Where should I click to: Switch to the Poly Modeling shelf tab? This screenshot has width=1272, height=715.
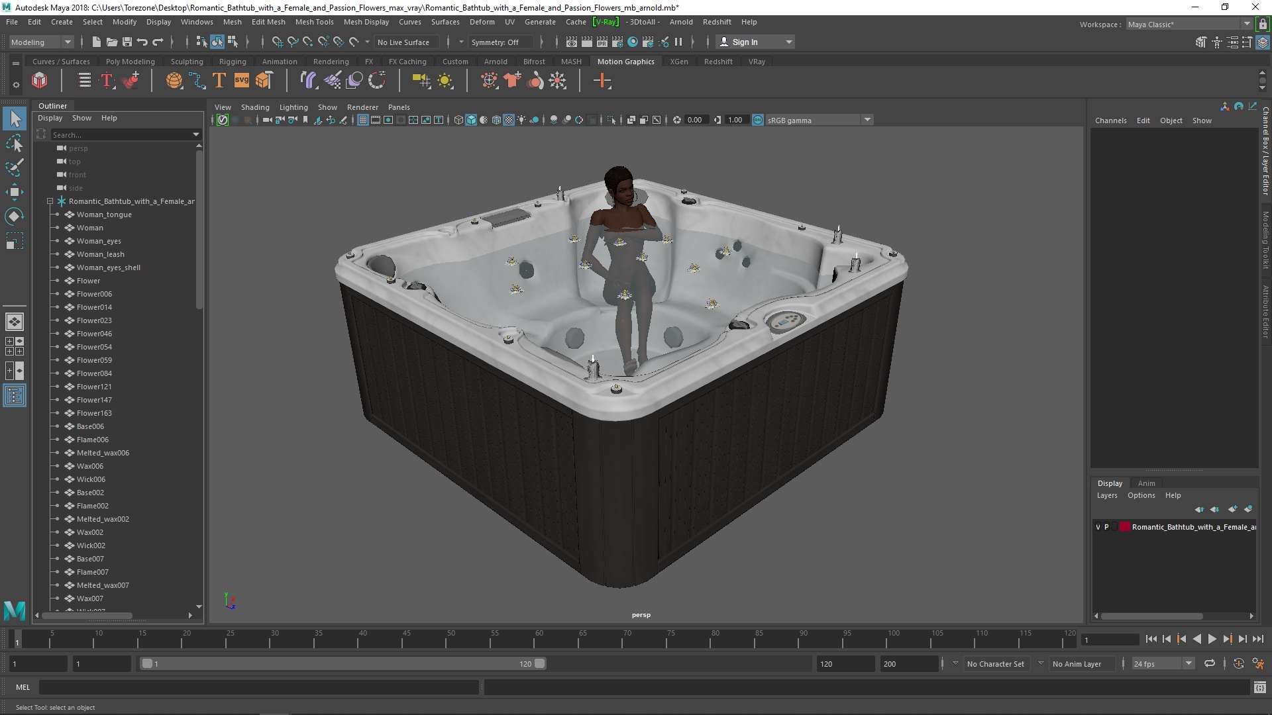[x=130, y=62]
